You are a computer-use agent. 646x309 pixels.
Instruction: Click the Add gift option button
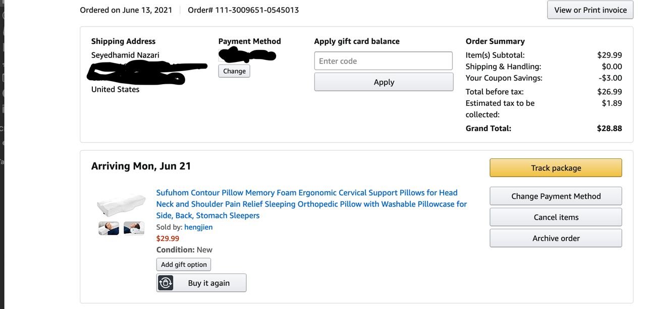click(x=184, y=265)
